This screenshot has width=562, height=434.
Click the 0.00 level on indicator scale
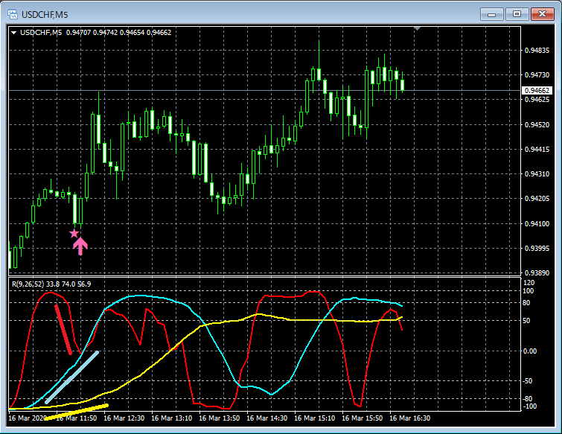coord(530,351)
